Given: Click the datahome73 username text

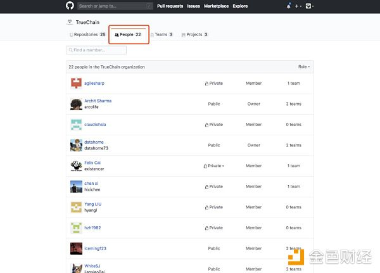Looking at the screenshot, I should click(96, 148).
